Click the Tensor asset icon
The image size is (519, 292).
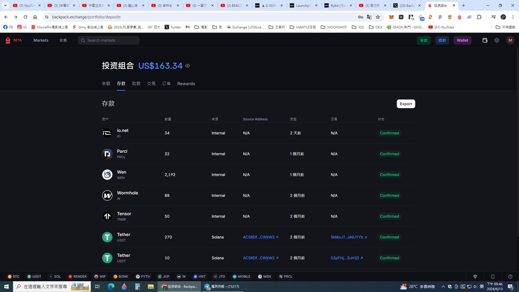107,216
